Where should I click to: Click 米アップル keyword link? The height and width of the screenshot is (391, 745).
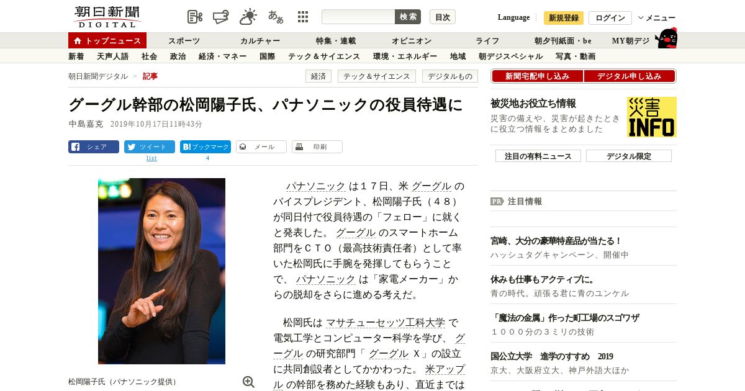pyautogui.click(x=445, y=369)
